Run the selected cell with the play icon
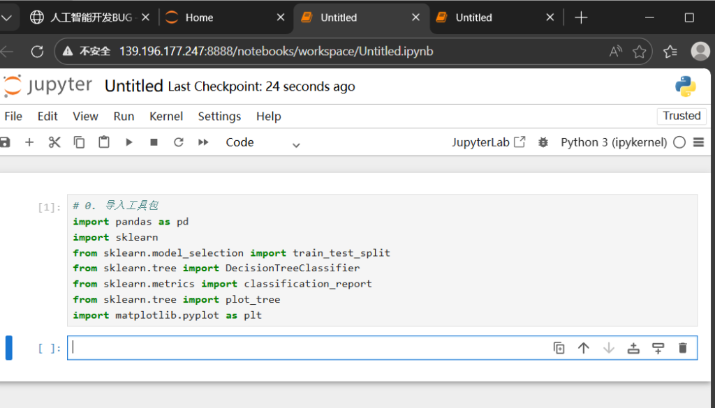Viewport: 715px width, 408px height. click(x=129, y=142)
